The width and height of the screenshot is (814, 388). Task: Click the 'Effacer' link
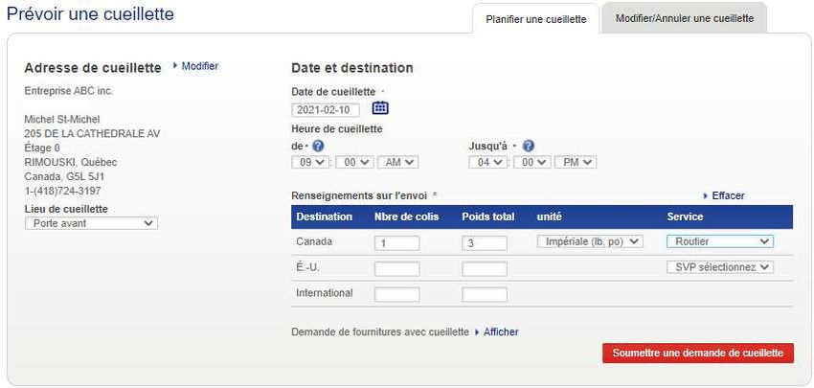728,195
